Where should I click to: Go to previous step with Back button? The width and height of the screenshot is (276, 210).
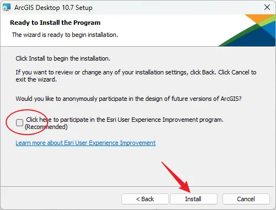click(145, 199)
